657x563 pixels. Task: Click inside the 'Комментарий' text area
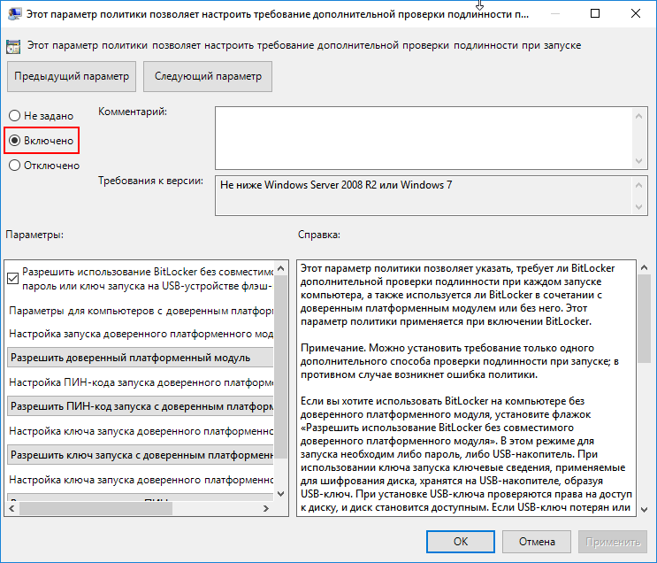click(x=424, y=138)
